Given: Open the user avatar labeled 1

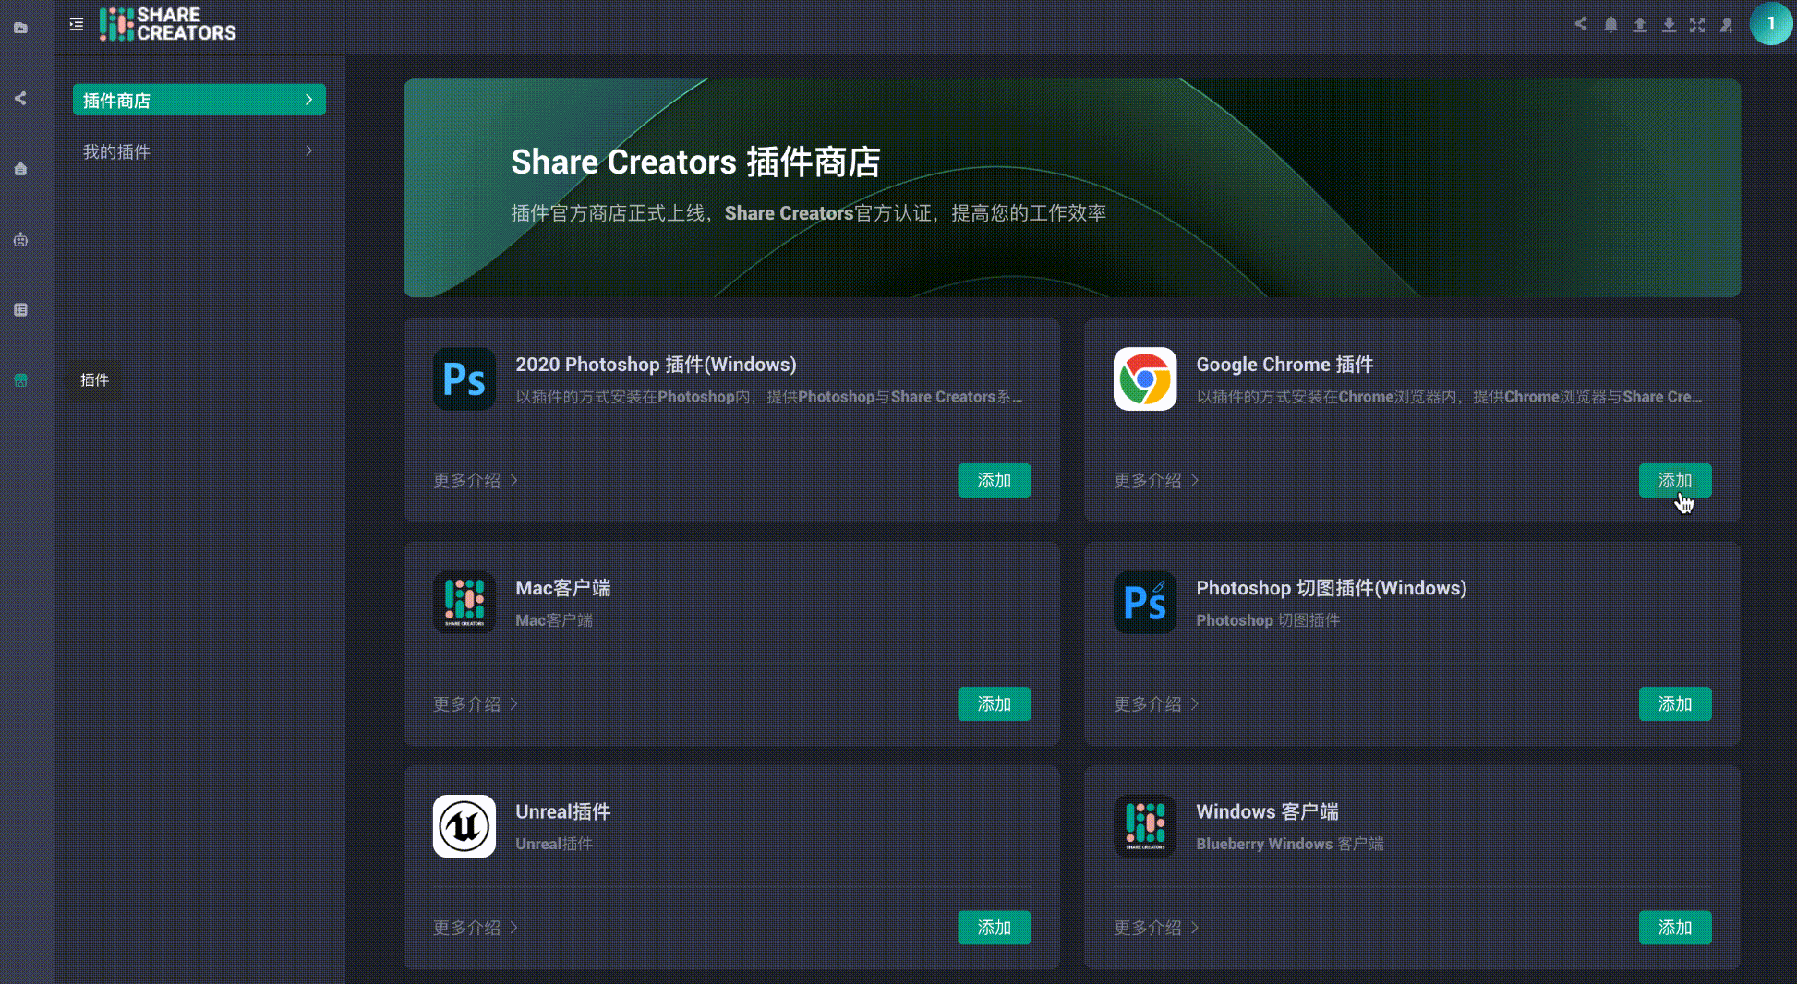Looking at the screenshot, I should [1770, 24].
